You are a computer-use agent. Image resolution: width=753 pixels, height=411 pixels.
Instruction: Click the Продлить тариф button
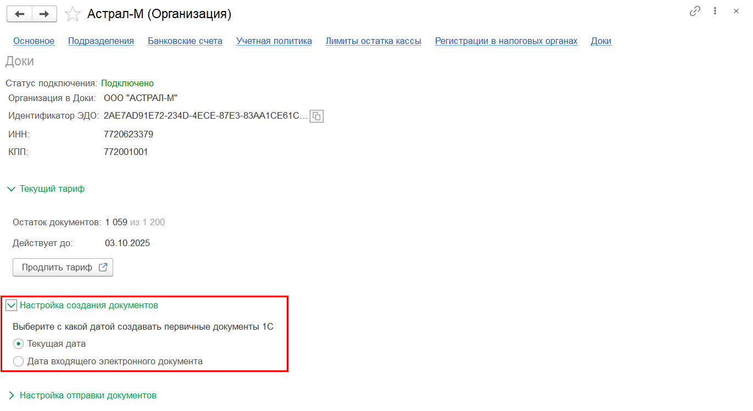point(63,268)
